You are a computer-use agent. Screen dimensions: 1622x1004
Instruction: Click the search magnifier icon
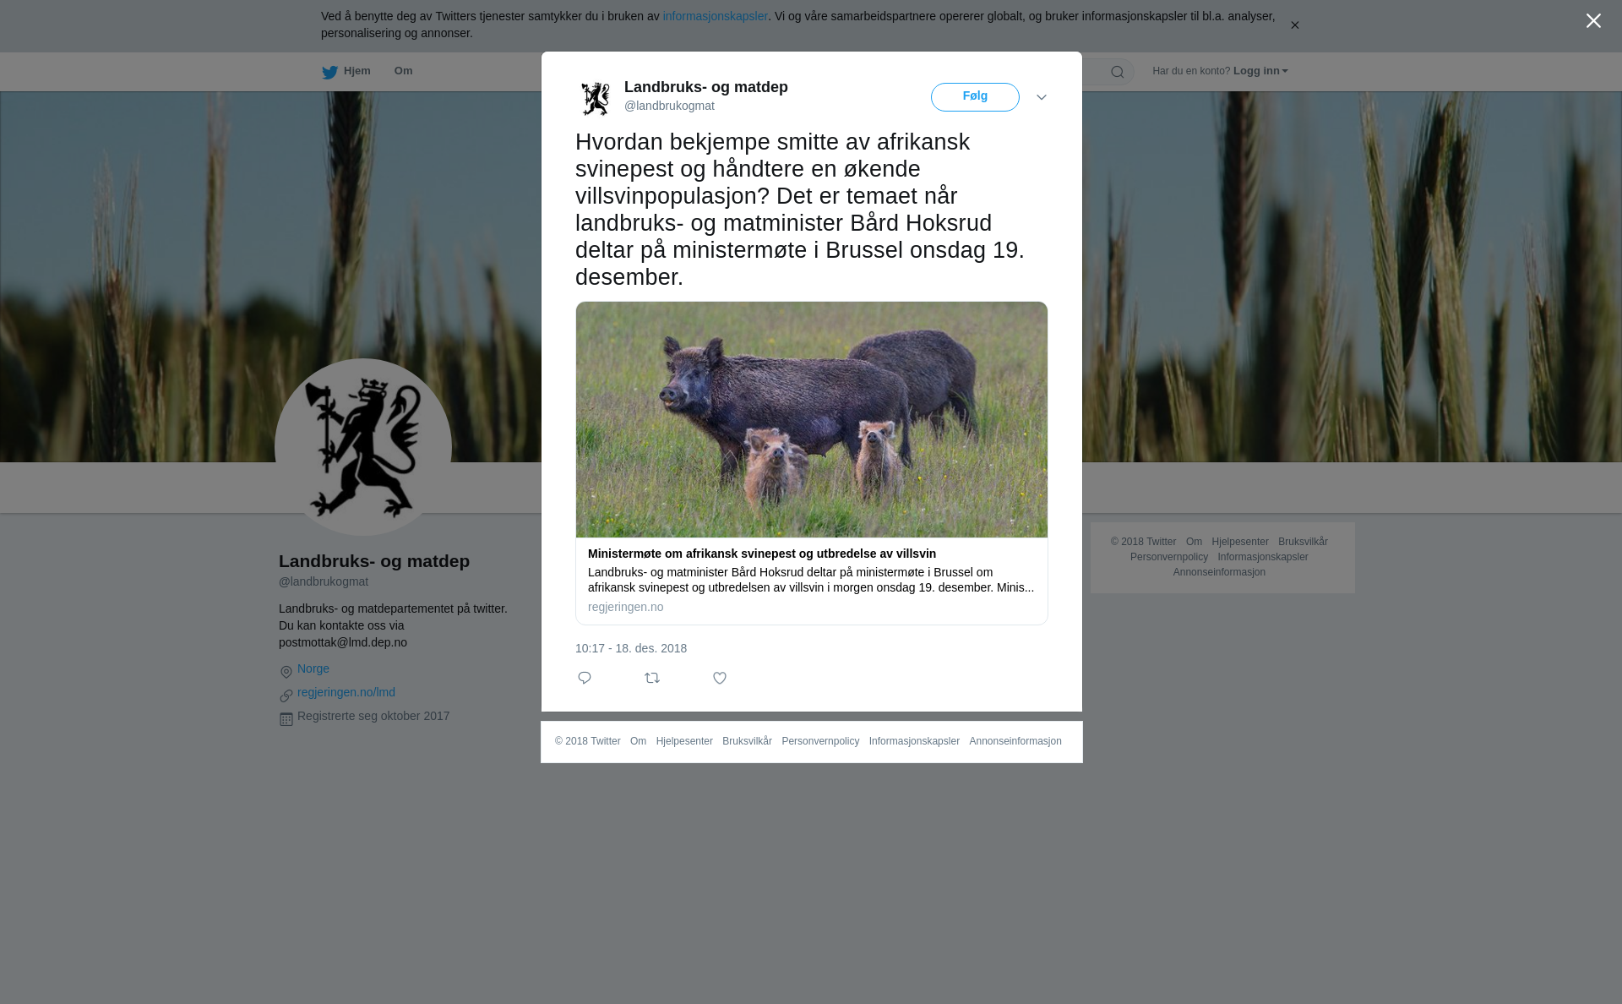1118,72
